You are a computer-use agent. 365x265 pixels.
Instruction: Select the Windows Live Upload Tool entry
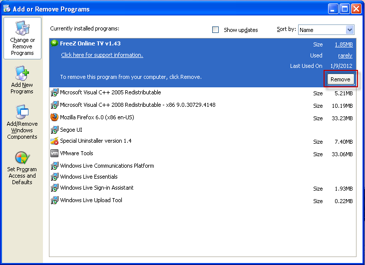[203, 201]
